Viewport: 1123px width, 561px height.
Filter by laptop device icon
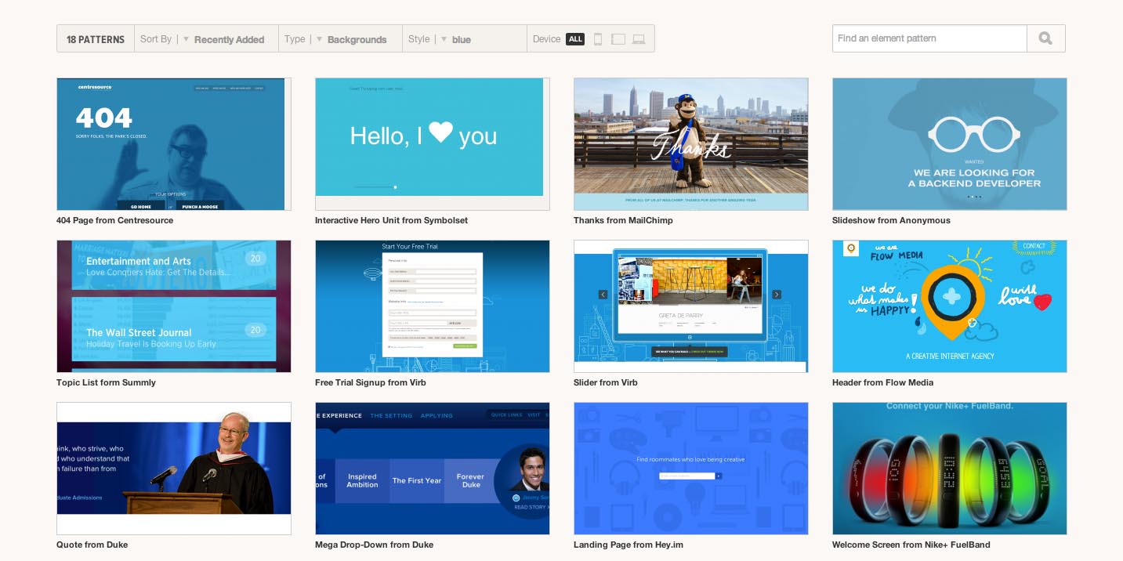tap(639, 39)
